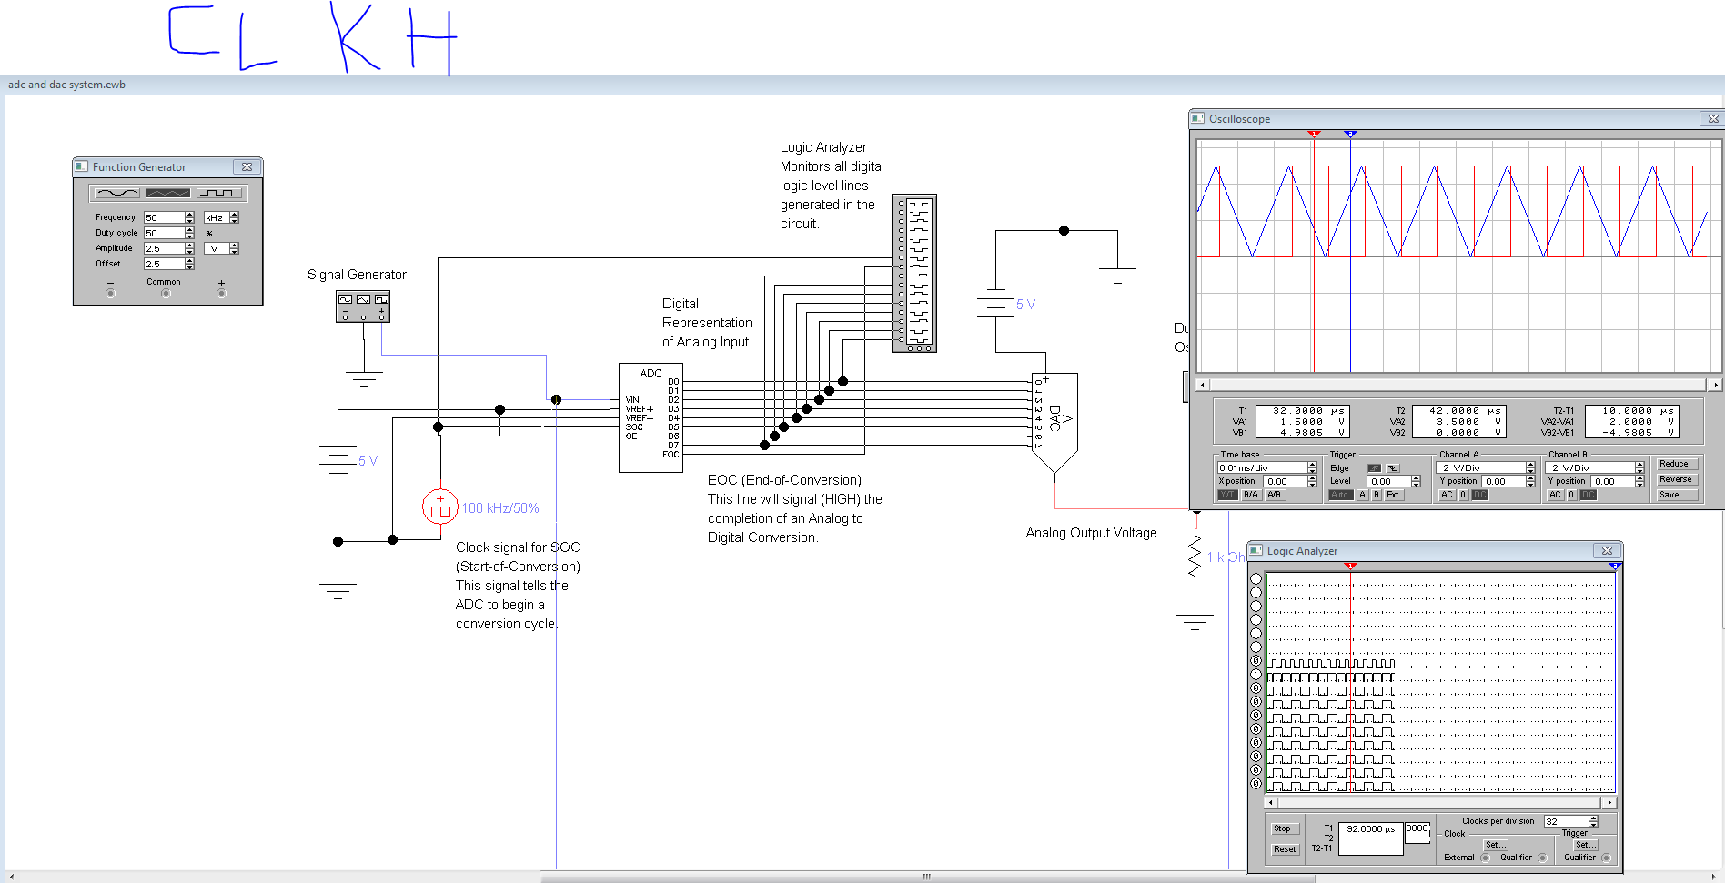
Task: Click the Logic Analyzer horizontal scrollbar
Action: point(1441,802)
